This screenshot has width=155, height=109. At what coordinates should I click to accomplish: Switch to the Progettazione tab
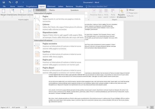[32, 6]
